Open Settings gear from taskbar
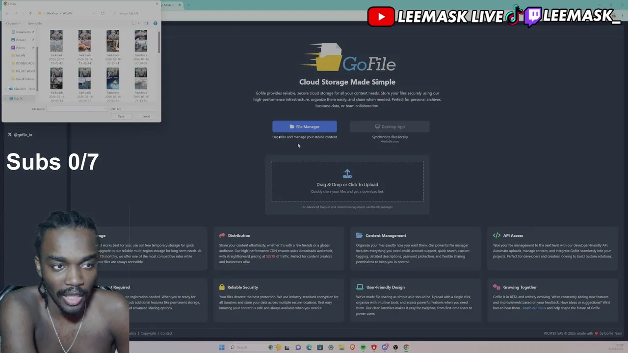 coord(331,348)
